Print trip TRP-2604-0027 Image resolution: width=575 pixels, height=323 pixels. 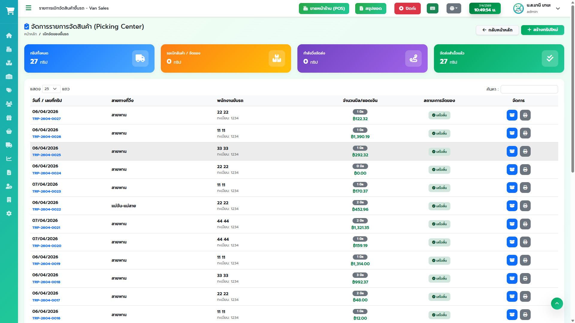[525, 115]
